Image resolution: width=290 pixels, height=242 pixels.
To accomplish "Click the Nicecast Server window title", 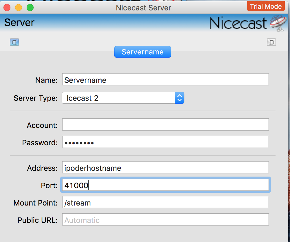I will click(x=143, y=8).
